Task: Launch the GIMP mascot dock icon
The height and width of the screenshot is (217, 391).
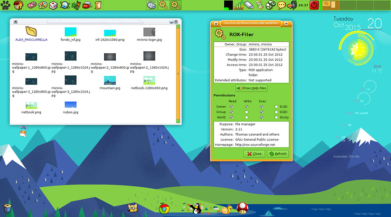Action: click(133, 208)
